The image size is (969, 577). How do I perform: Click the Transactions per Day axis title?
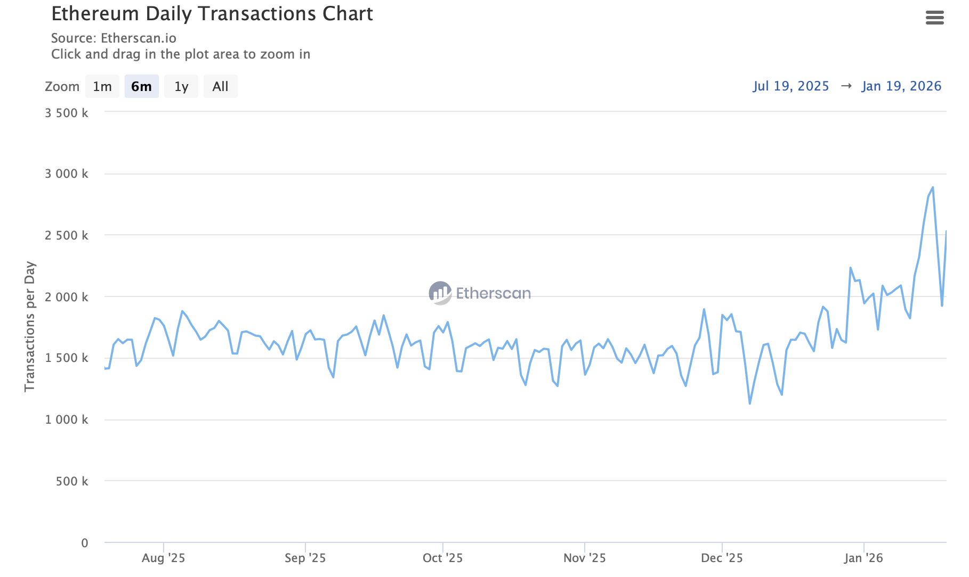pyautogui.click(x=30, y=326)
